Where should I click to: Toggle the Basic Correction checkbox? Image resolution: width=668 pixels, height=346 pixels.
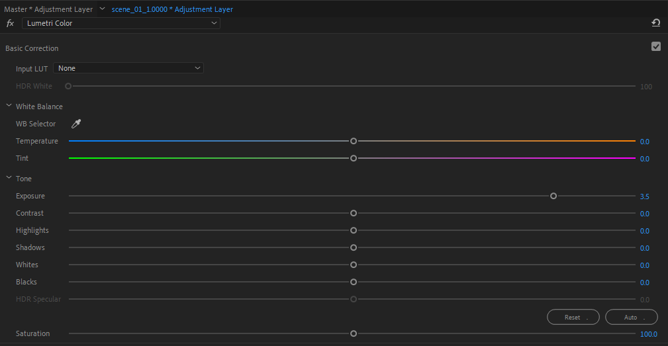(656, 46)
